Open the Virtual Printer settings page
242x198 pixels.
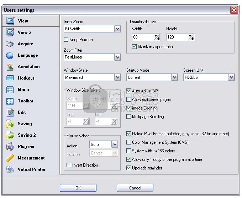(x=31, y=169)
